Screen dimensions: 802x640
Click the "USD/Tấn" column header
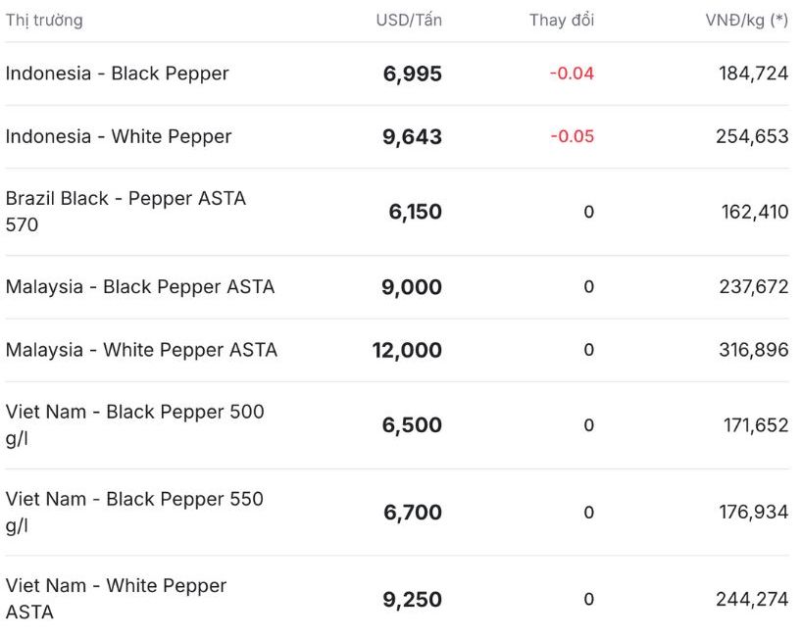tap(409, 21)
